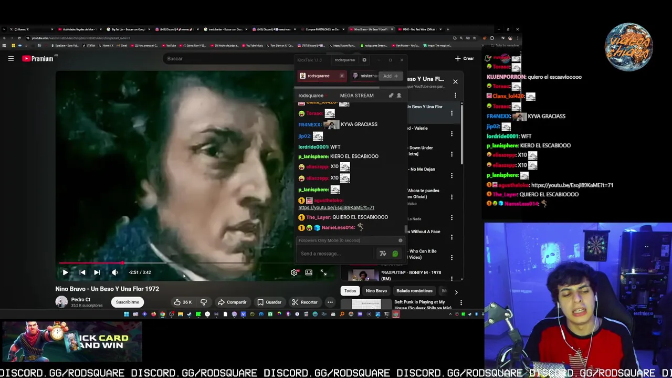
Task: Open options for Without A Face item
Action: pos(451,237)
